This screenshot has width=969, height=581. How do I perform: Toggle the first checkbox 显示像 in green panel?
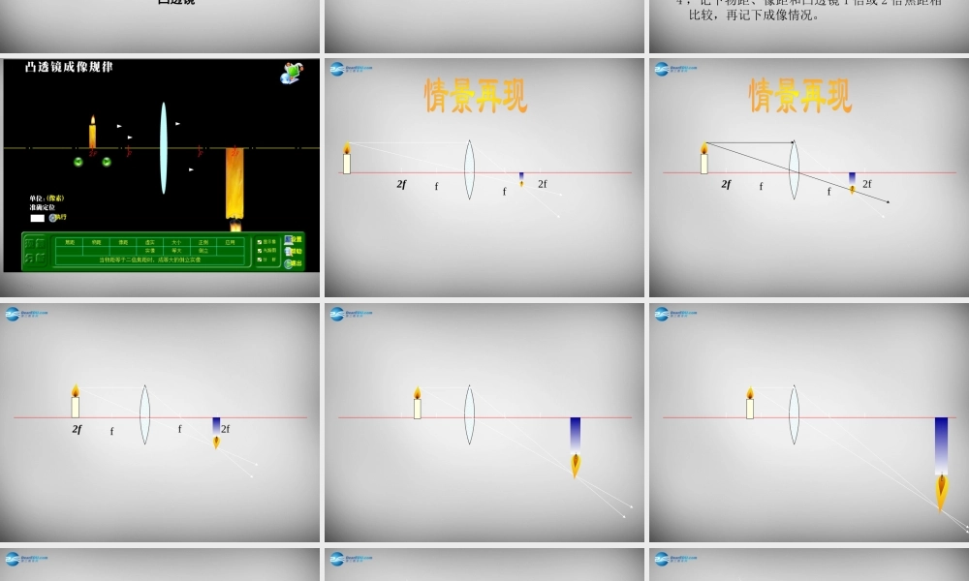click(260, 242)
